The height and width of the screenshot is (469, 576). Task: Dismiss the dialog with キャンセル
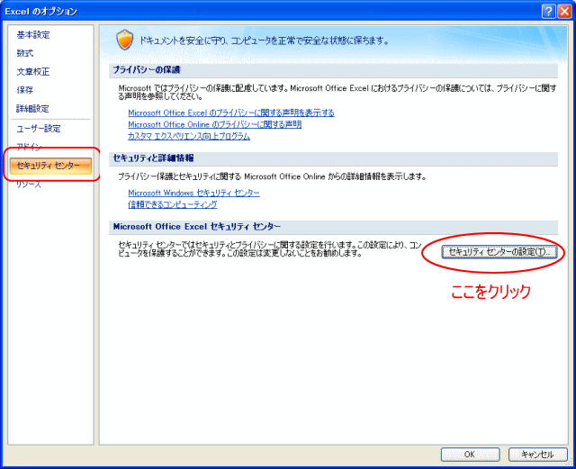point(537,455)
